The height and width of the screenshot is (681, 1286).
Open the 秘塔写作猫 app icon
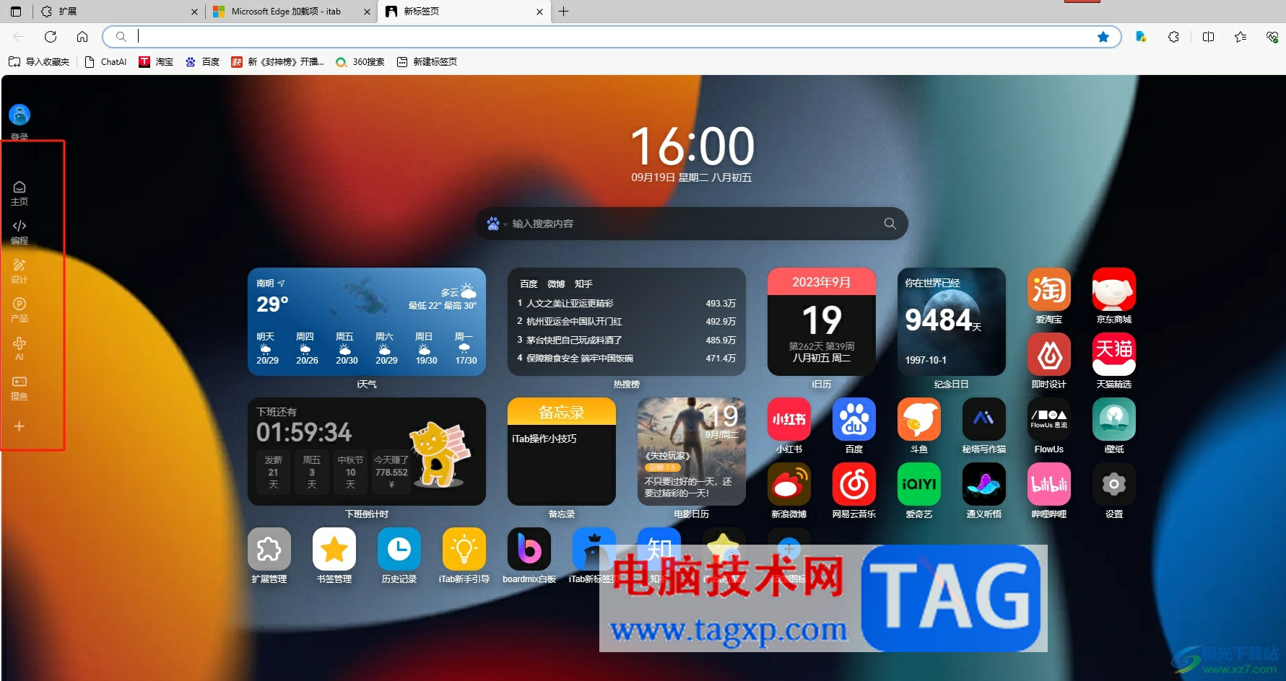(983, 419)
